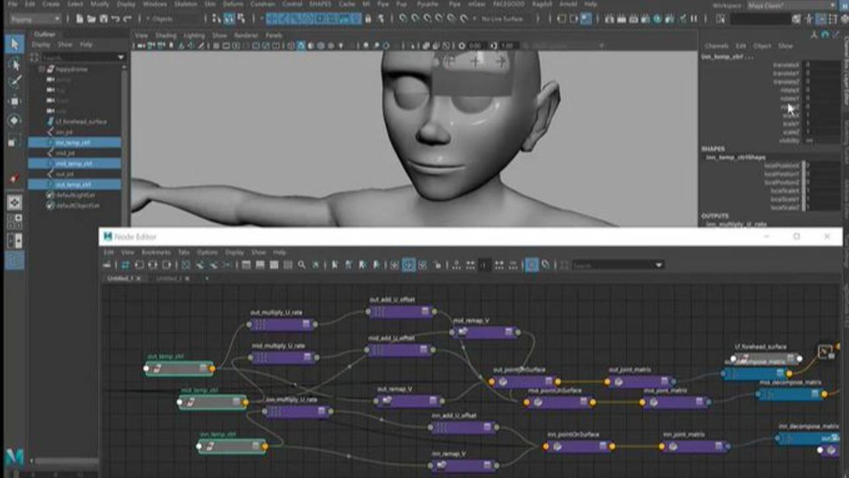Screen dimensions: 849x478
Task: Click the magnifier icon in Node Editor toolbar
Action: pyautogui.click(x=301, y=265)
